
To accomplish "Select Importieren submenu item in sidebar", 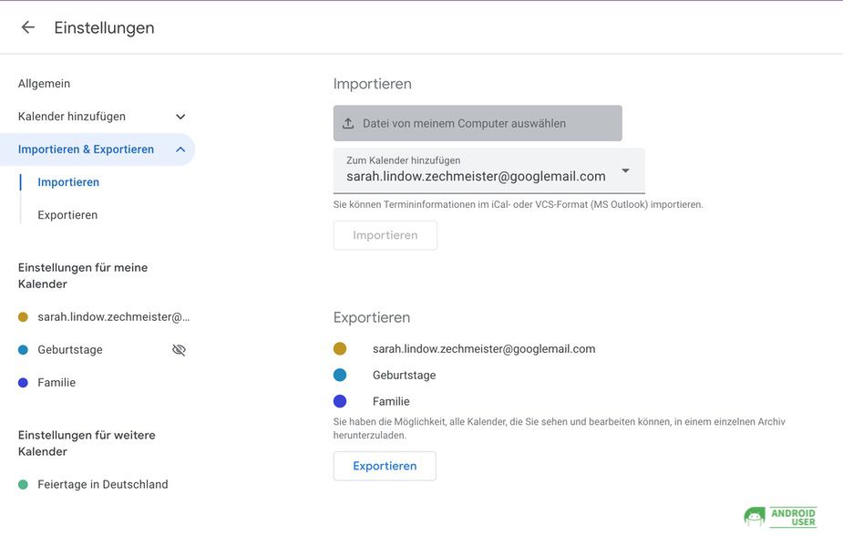I will click(68, 182).
